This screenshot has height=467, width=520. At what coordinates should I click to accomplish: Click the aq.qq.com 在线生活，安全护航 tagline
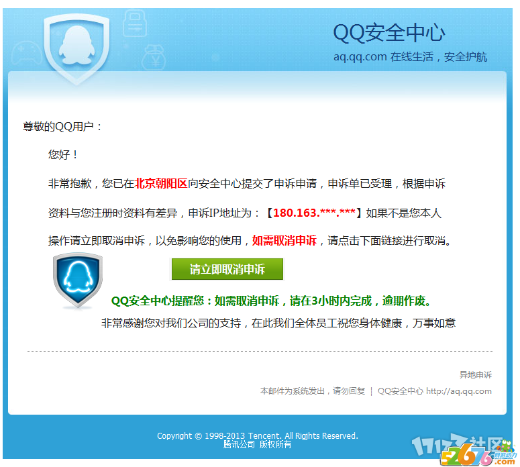click(x=410, y=57)
